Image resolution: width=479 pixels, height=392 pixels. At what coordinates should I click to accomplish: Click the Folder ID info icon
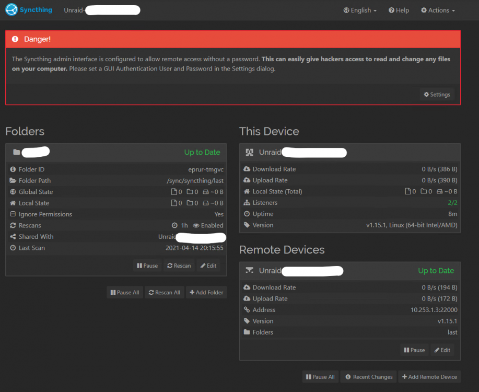click(x=13, y=169)
